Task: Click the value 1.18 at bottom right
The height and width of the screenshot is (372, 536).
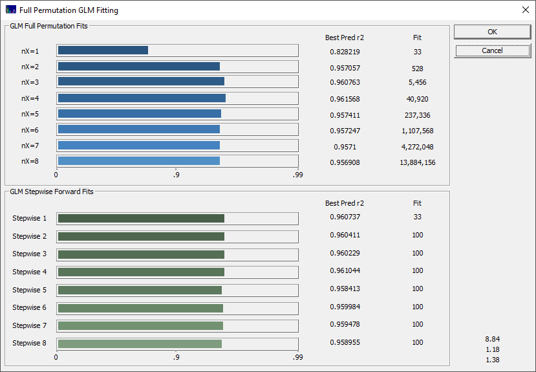Action: [492, 350]
